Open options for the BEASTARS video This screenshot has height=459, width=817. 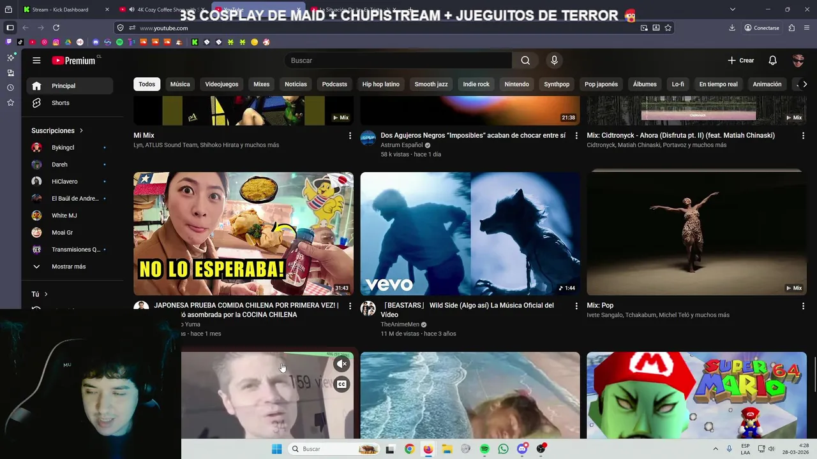point(576,306)
